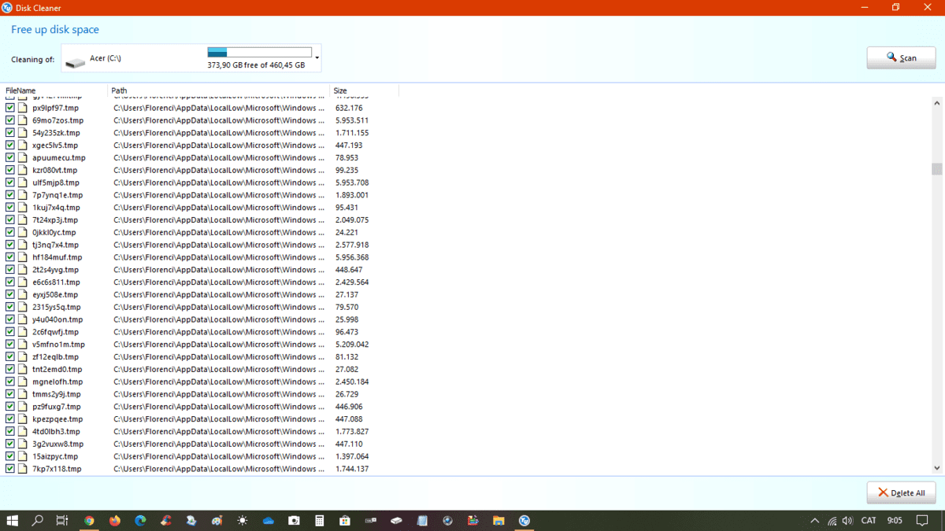Open the 9:05 clock in the taskbar

(x=895, y=521)
